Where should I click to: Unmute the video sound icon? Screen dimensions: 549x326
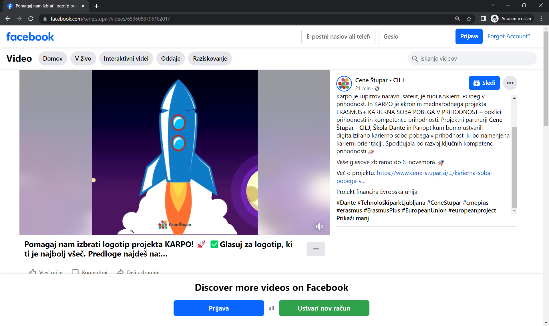[x=319, y=226]
